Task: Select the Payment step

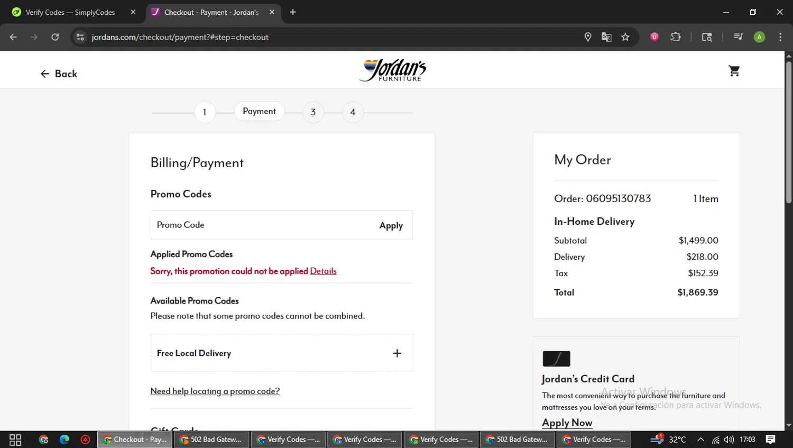Action: click(x=259, y=111)
